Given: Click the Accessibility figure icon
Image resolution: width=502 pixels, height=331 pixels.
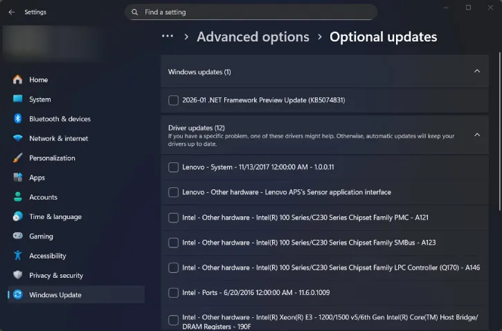Looking at the screenshot, I should click(x=18, y=255).
